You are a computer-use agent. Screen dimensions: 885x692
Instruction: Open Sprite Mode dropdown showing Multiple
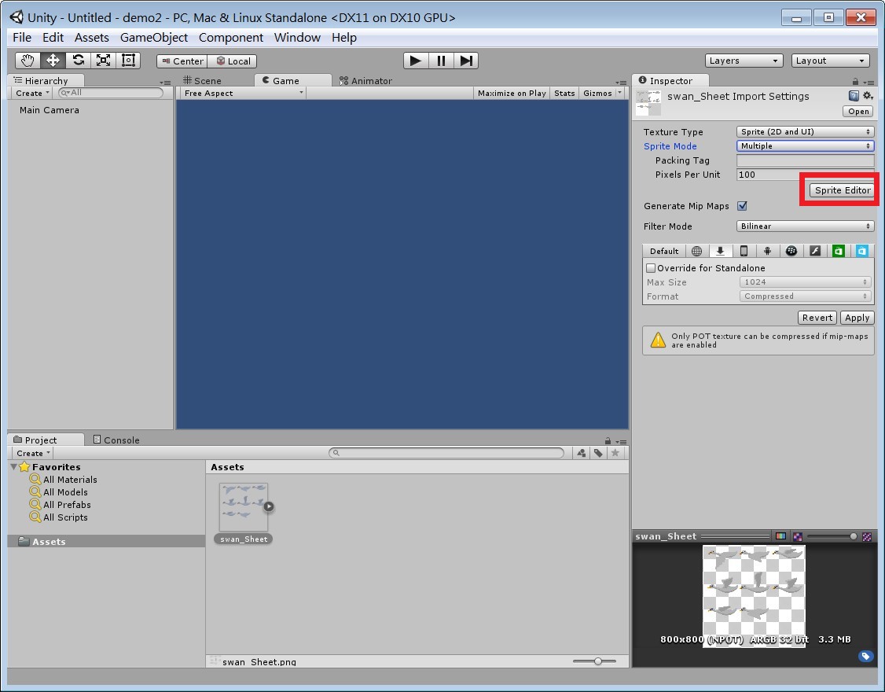[806, 145]
